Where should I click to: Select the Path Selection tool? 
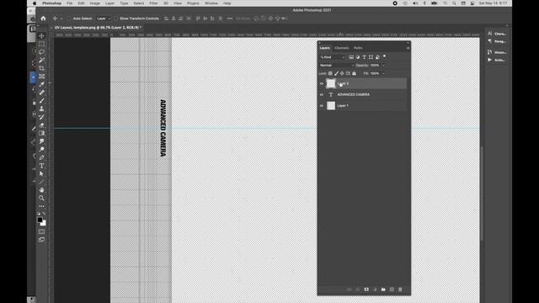[41, 173]
